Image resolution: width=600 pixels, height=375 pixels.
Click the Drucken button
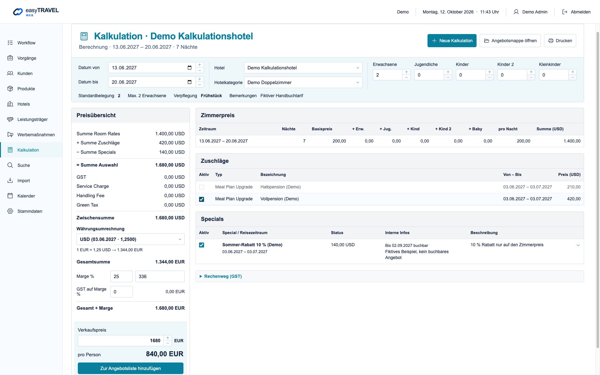coord(560,41)
